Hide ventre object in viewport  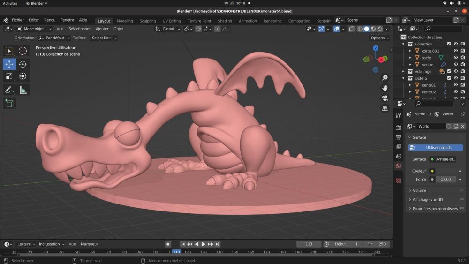(x=455, y=64)
